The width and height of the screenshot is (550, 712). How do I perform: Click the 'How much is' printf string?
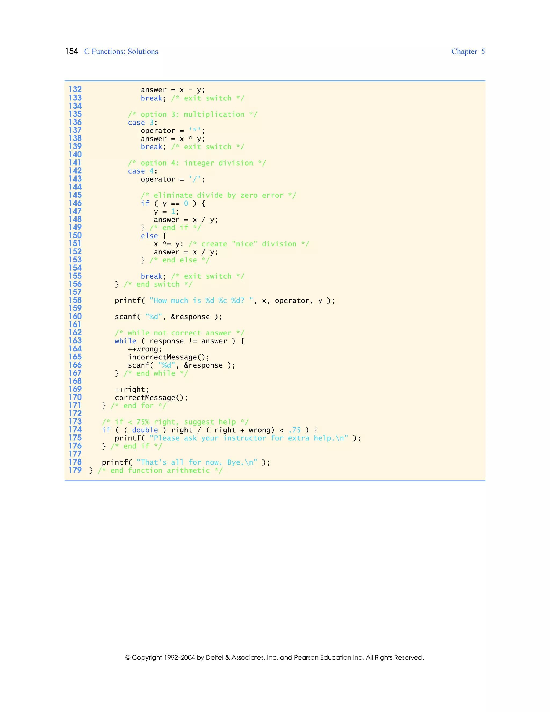pyautogui.click(x=201, y=301)
